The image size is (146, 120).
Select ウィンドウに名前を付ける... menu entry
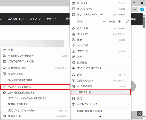(x=35, y=80)
